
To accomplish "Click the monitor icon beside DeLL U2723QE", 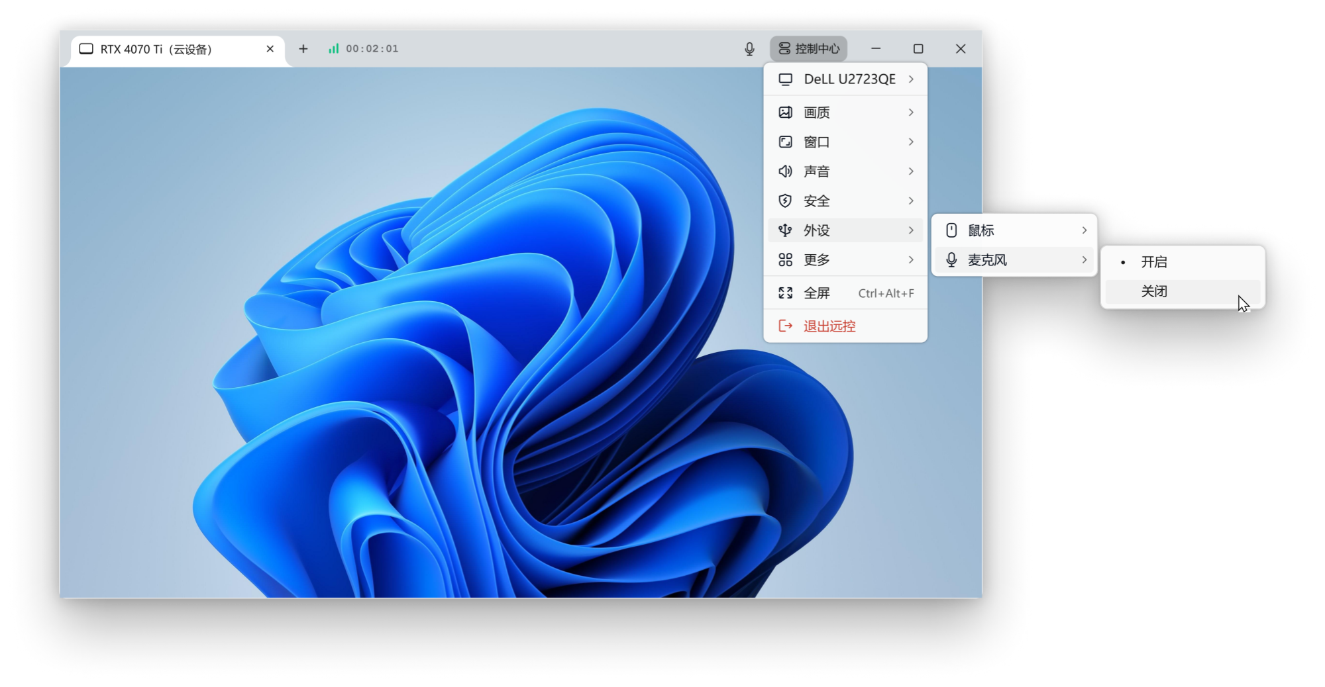I will (x=785, y=79).
